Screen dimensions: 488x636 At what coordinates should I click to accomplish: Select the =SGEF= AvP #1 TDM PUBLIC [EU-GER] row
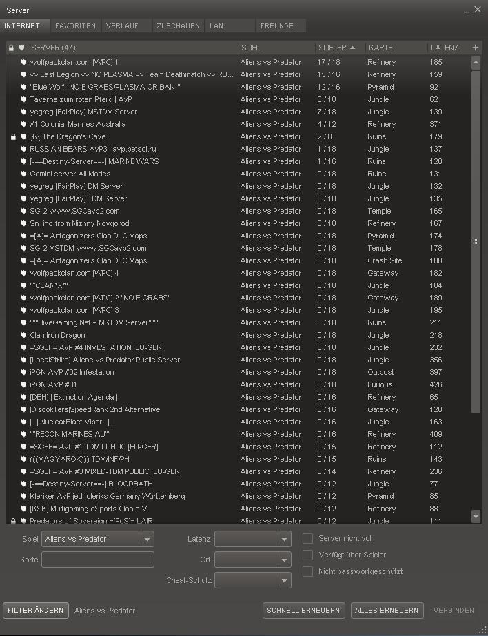238,447
